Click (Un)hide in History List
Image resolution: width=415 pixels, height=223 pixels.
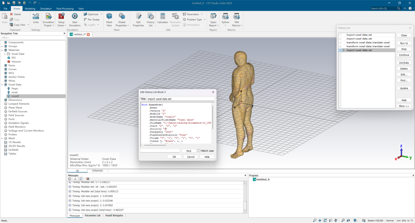(404, 63)
